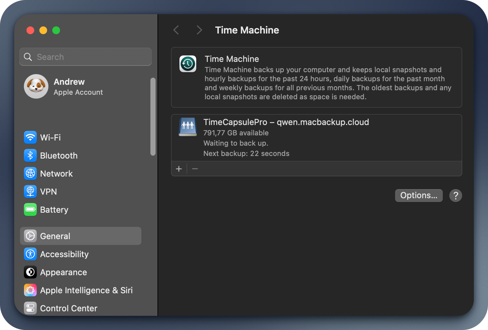
Task: Open Control Center settings pane
Action: click(x=81, y=308)
